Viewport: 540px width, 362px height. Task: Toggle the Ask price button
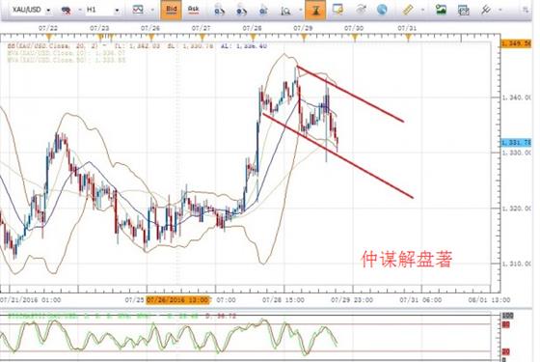[x=194, y=10]
